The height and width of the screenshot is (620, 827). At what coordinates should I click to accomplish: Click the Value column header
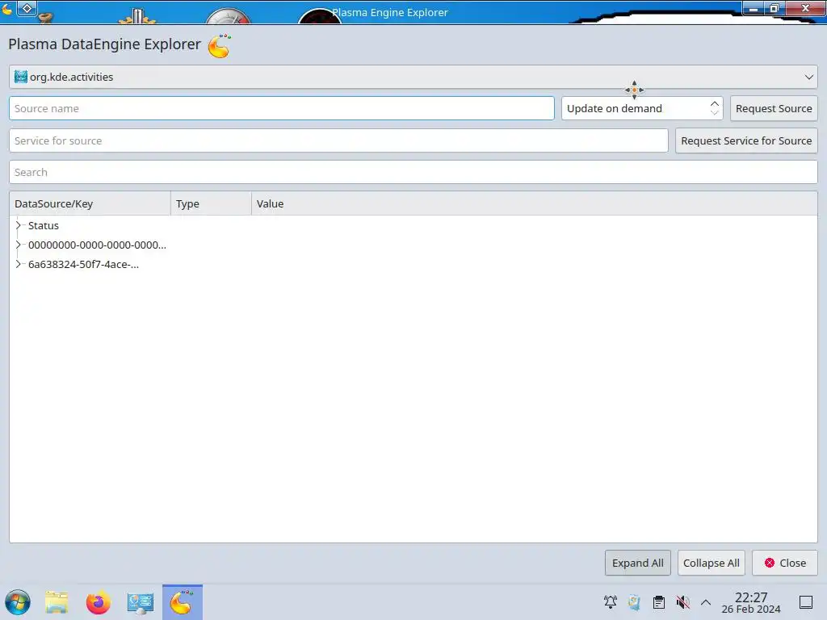tap(535, 203)
